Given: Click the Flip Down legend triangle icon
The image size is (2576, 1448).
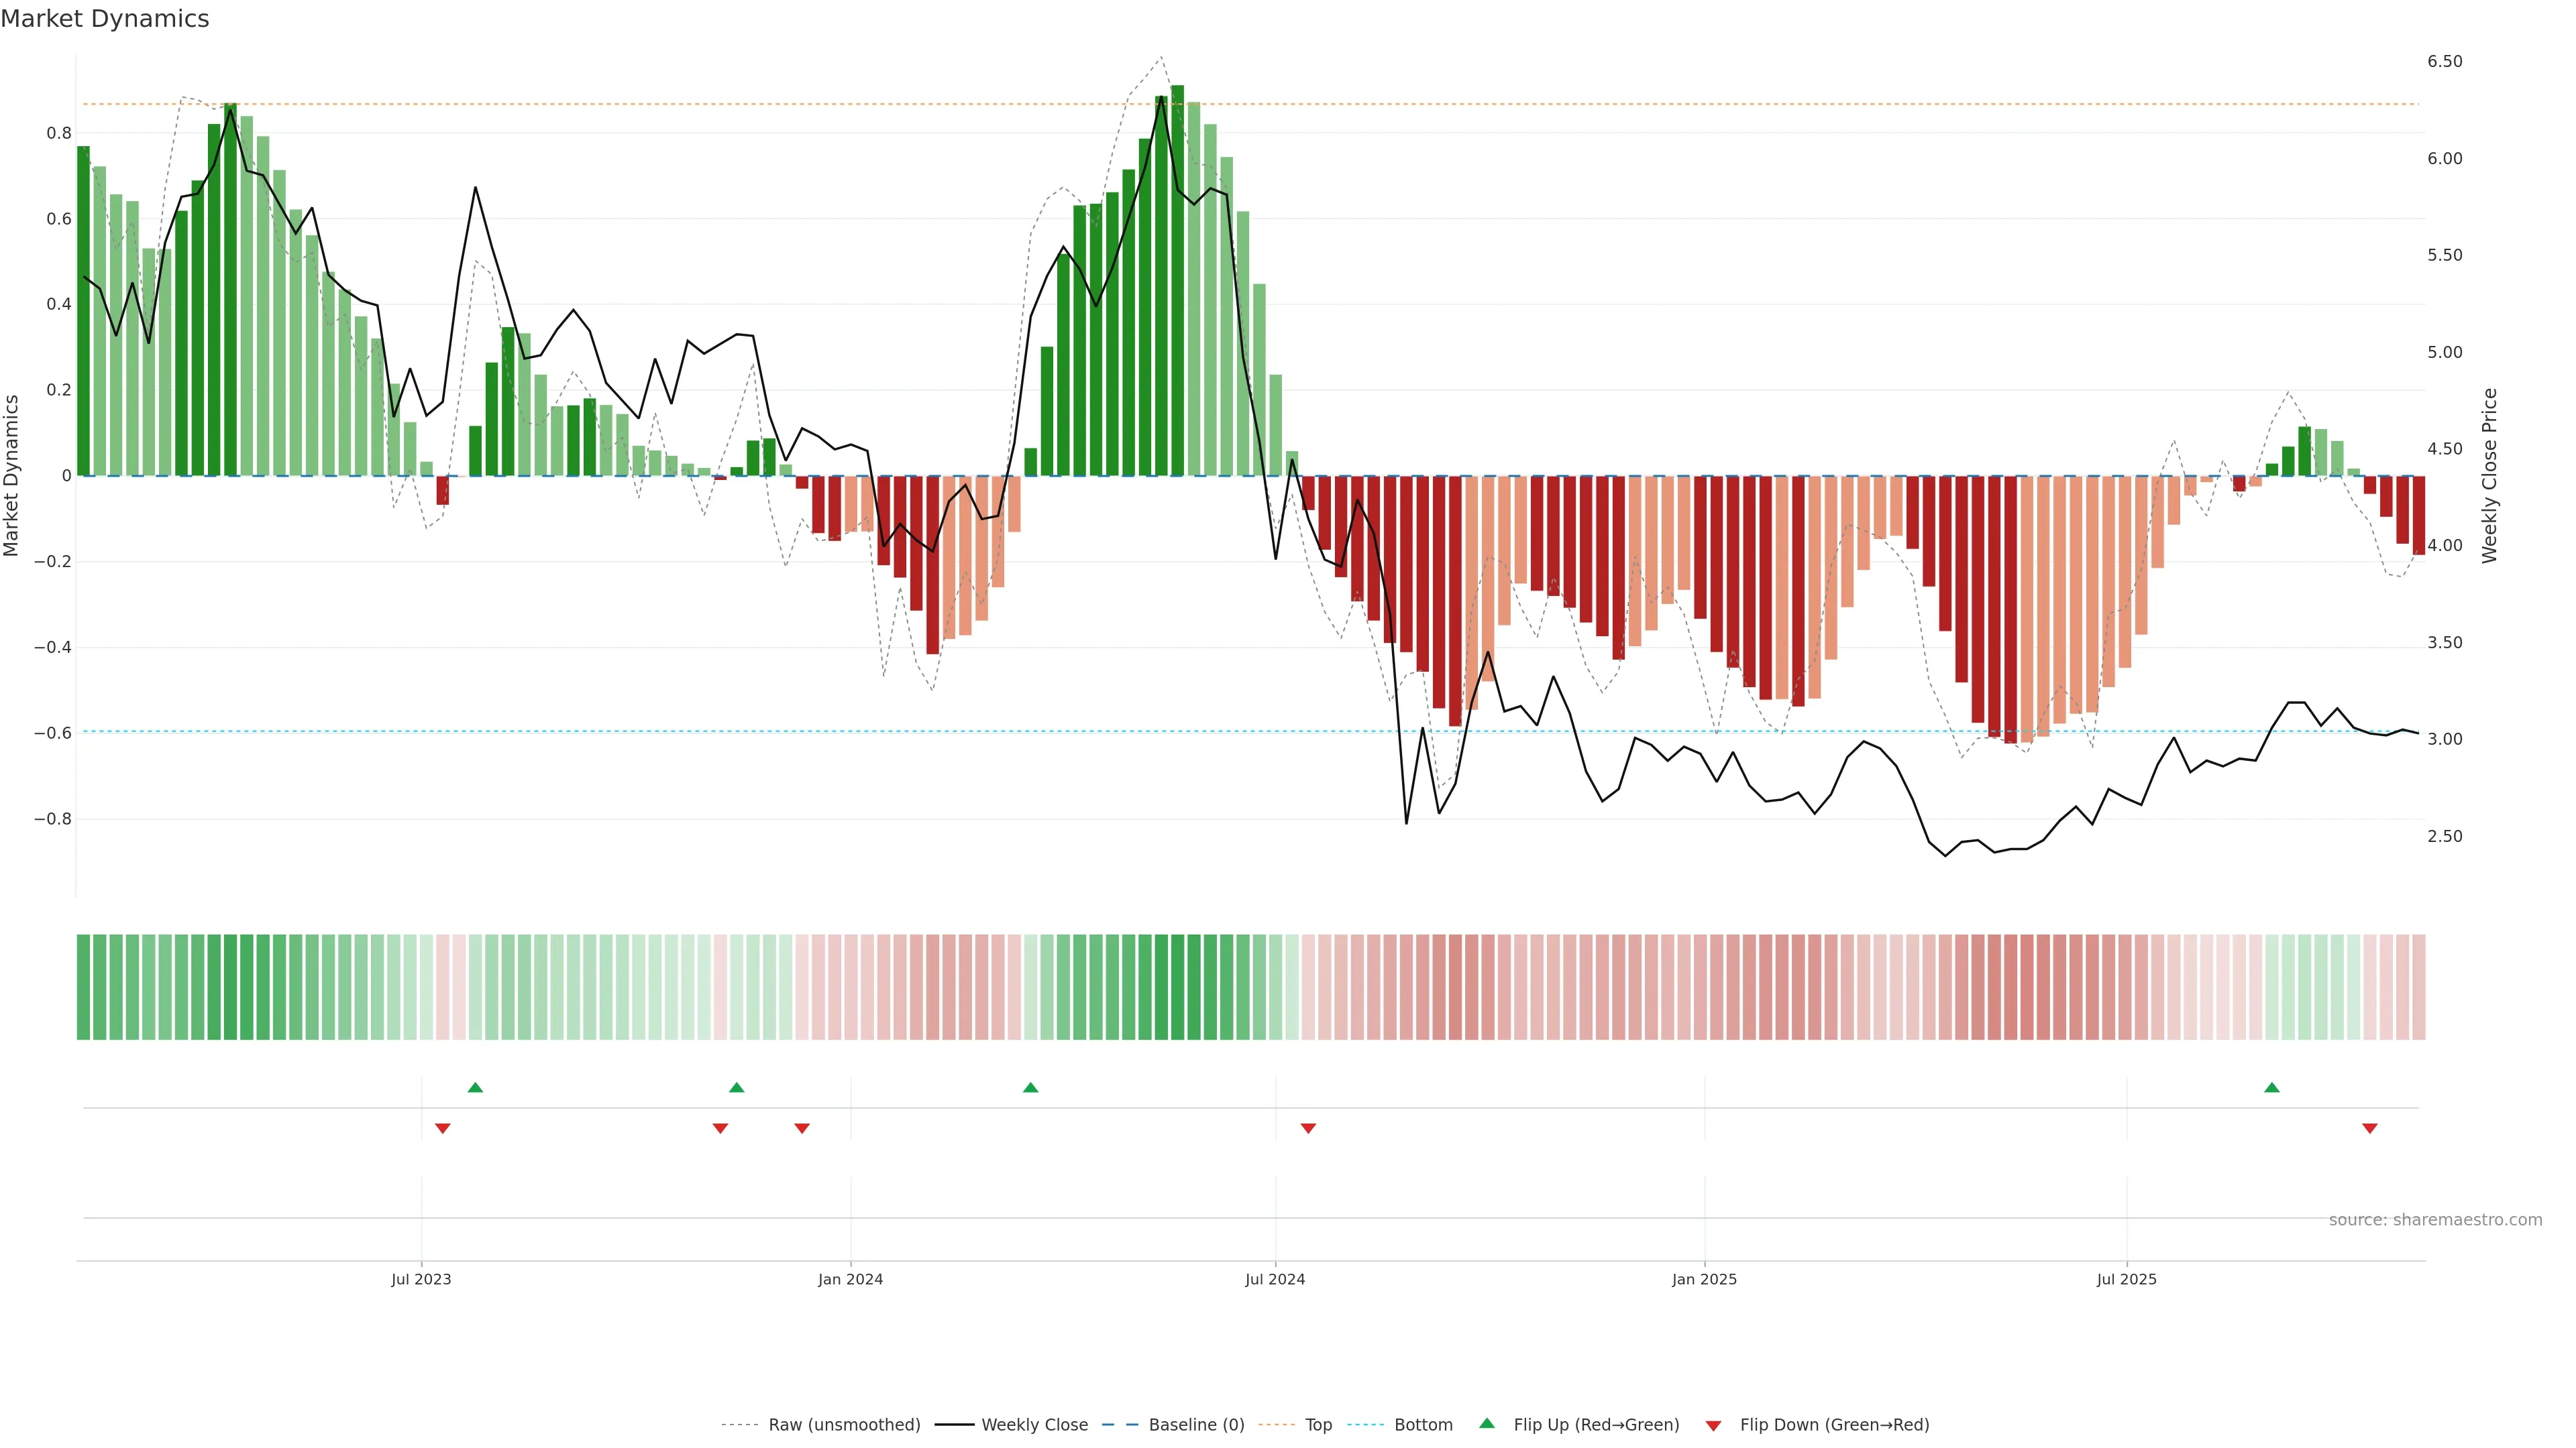Looking at the screenshot, I should 1713,1425.
